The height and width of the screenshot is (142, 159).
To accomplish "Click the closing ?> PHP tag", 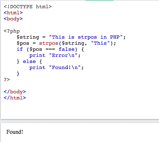I will (7, 79).
